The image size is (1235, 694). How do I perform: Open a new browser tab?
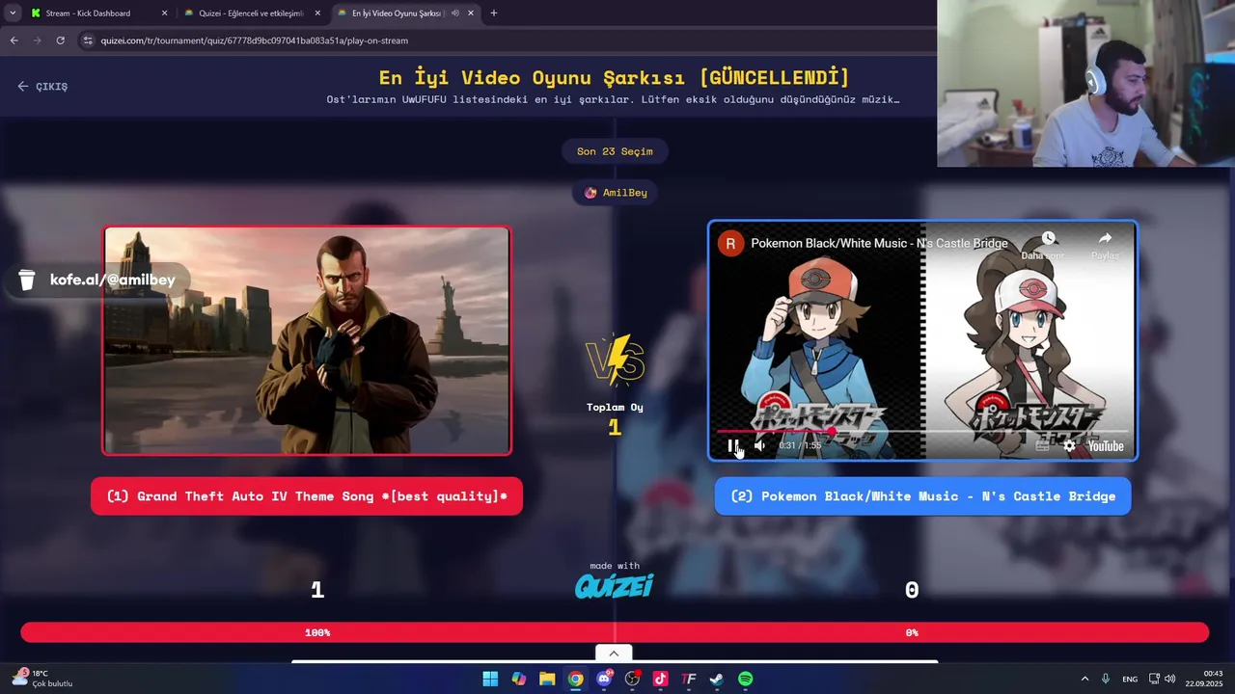[494, 13]
